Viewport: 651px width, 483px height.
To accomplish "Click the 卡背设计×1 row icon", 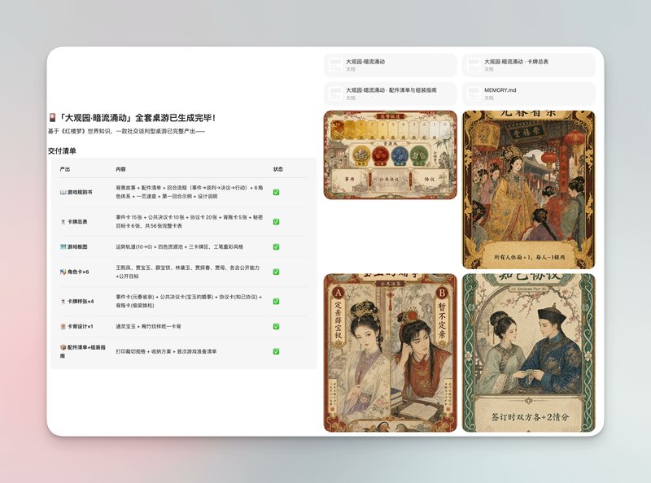I will (x=63, y=327).
